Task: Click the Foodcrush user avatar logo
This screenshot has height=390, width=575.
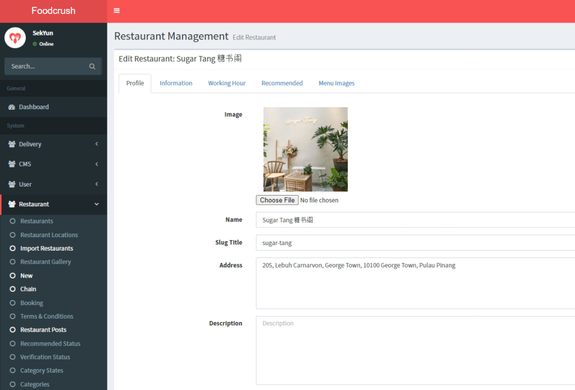Action: (x=15, y=38)
